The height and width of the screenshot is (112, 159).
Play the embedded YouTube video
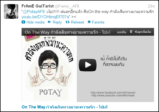pyautogui.click(x=88, y=65)
